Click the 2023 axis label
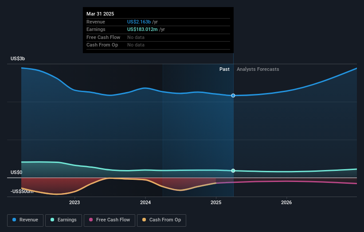Viewport: 364px width, 232px height. [x=74, y=202]
